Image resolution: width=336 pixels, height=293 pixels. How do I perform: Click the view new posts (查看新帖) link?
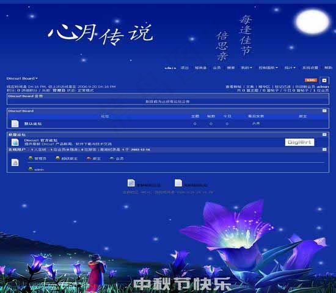coord(233,87)
